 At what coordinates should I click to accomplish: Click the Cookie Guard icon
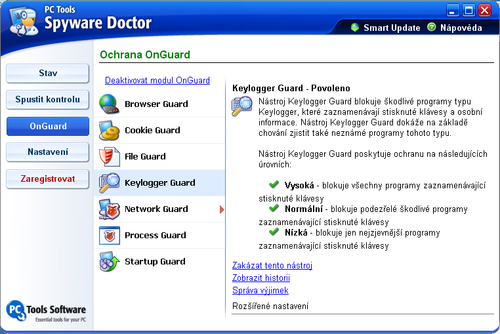click(x=109, y=130)
